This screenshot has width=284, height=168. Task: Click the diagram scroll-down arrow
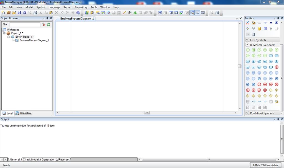click(240, 109)
